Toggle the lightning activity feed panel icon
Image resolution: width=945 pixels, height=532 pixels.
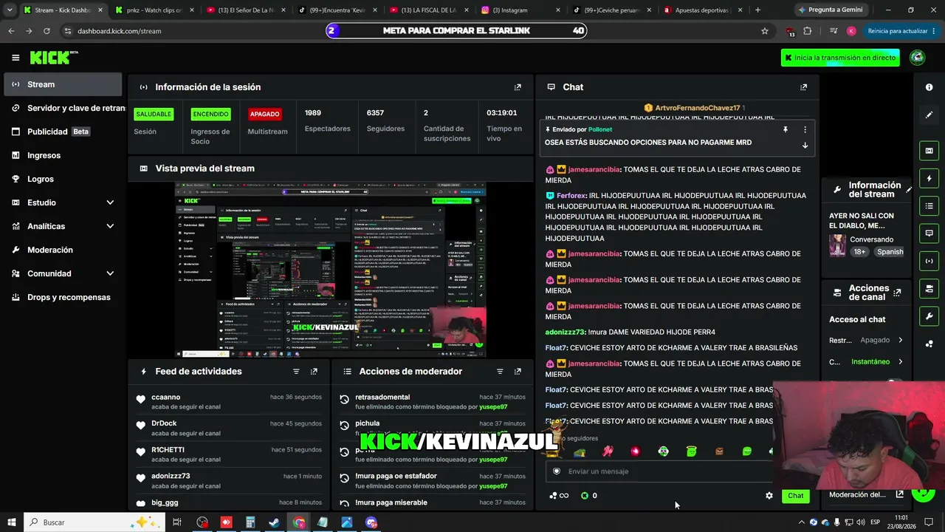click(929, 179)
